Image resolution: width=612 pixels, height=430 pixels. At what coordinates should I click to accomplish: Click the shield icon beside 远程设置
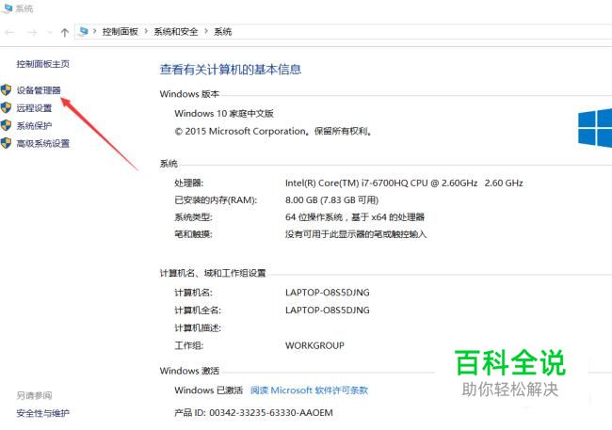(6, 107)
